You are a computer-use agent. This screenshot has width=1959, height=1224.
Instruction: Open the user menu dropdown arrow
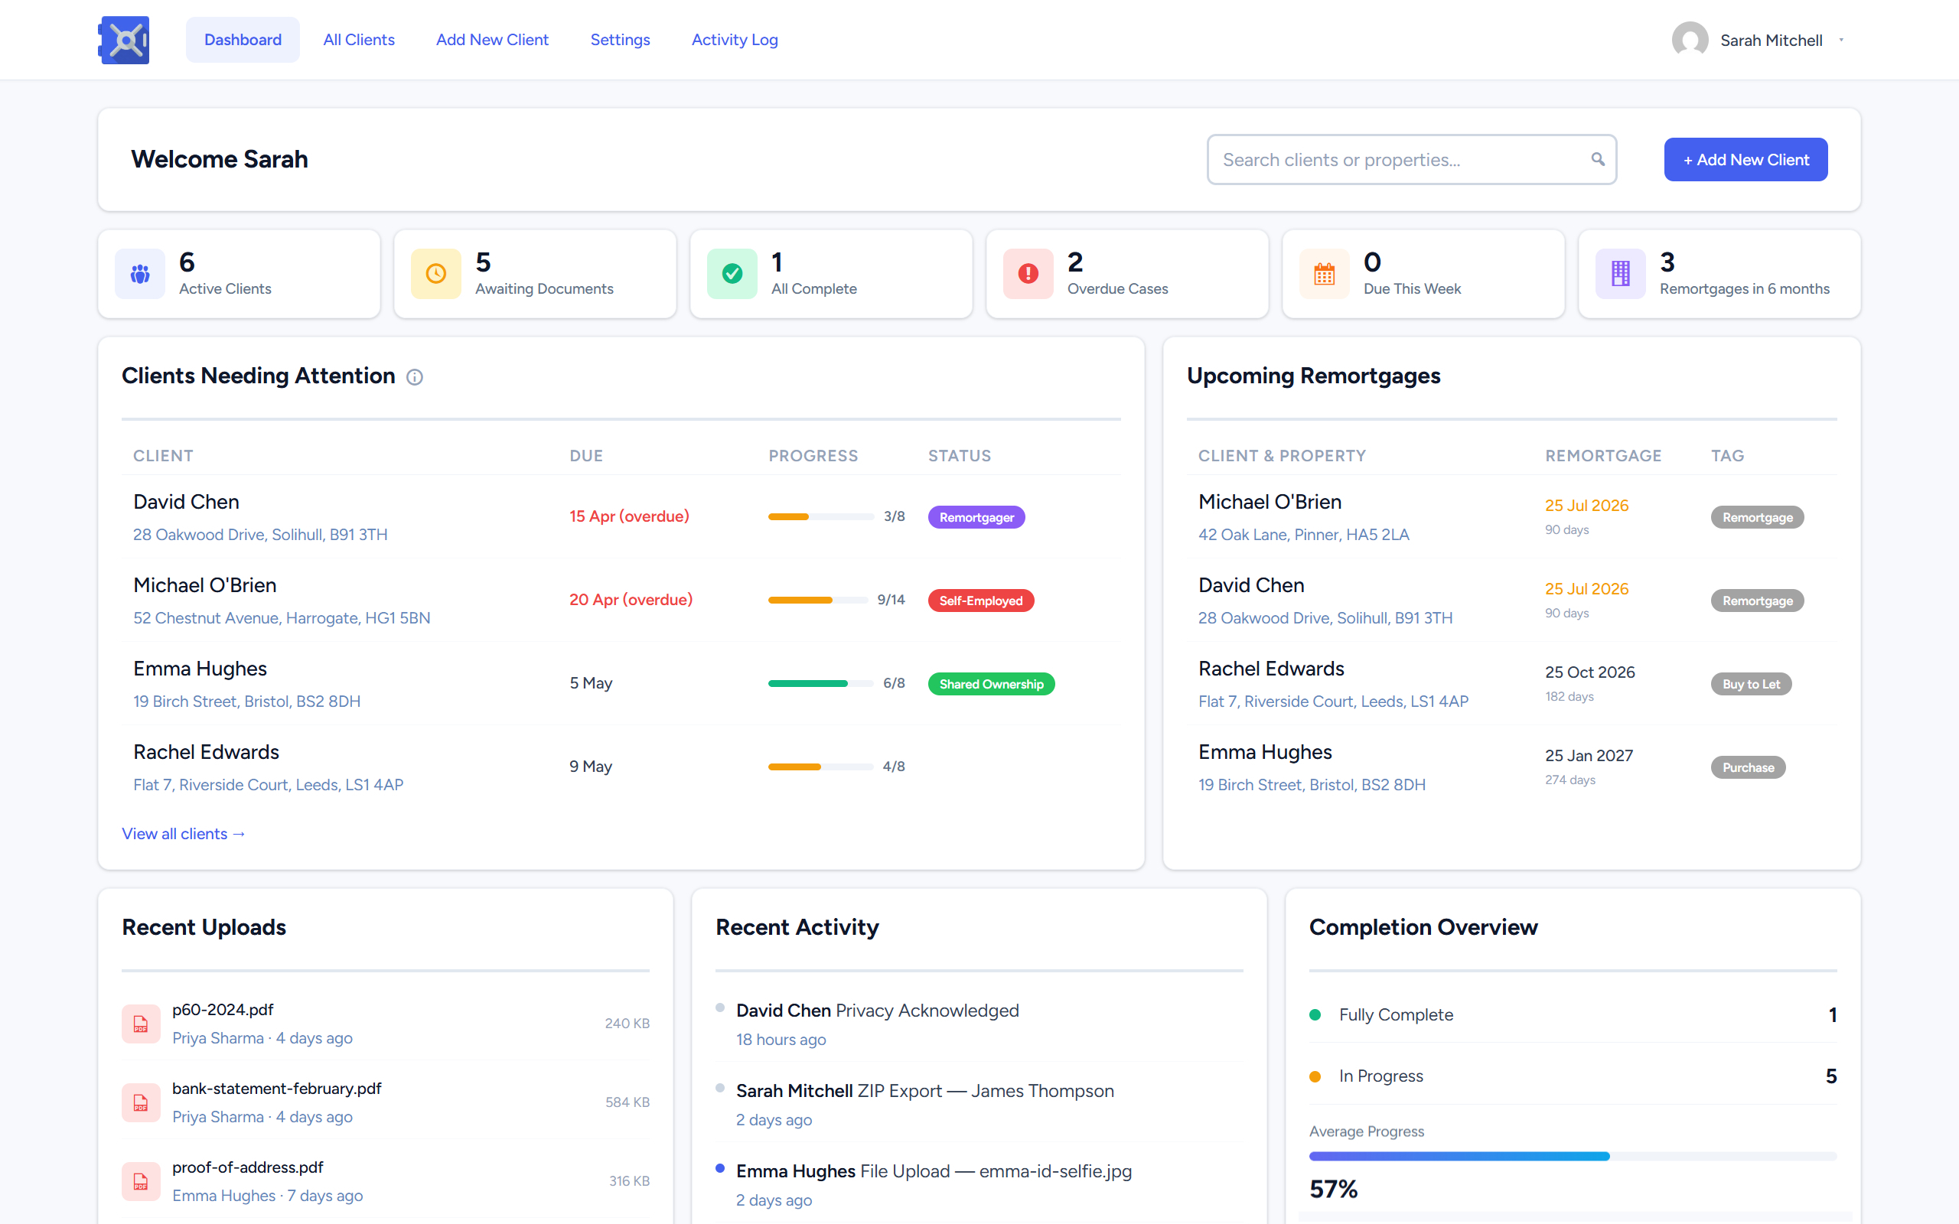[x=1841, y=40]
